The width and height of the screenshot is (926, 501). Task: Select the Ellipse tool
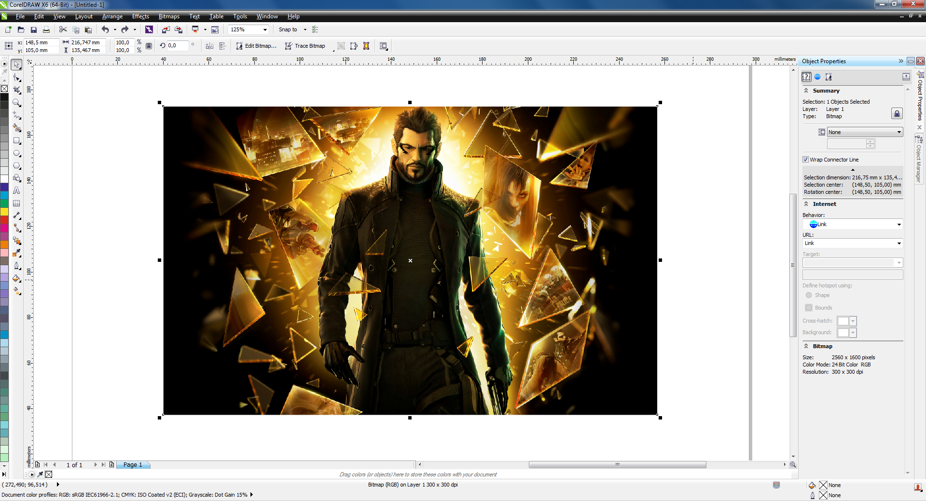[17, 153]
